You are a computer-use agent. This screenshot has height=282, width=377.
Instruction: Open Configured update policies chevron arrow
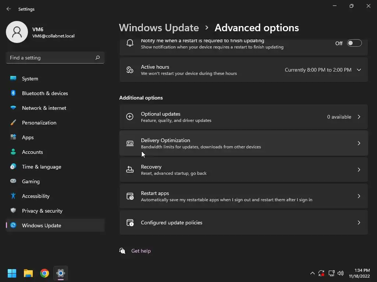(359, 223)
